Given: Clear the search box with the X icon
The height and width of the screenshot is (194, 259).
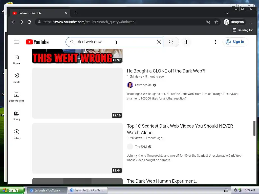Looking at the screenshot, I should coord(159,42).
